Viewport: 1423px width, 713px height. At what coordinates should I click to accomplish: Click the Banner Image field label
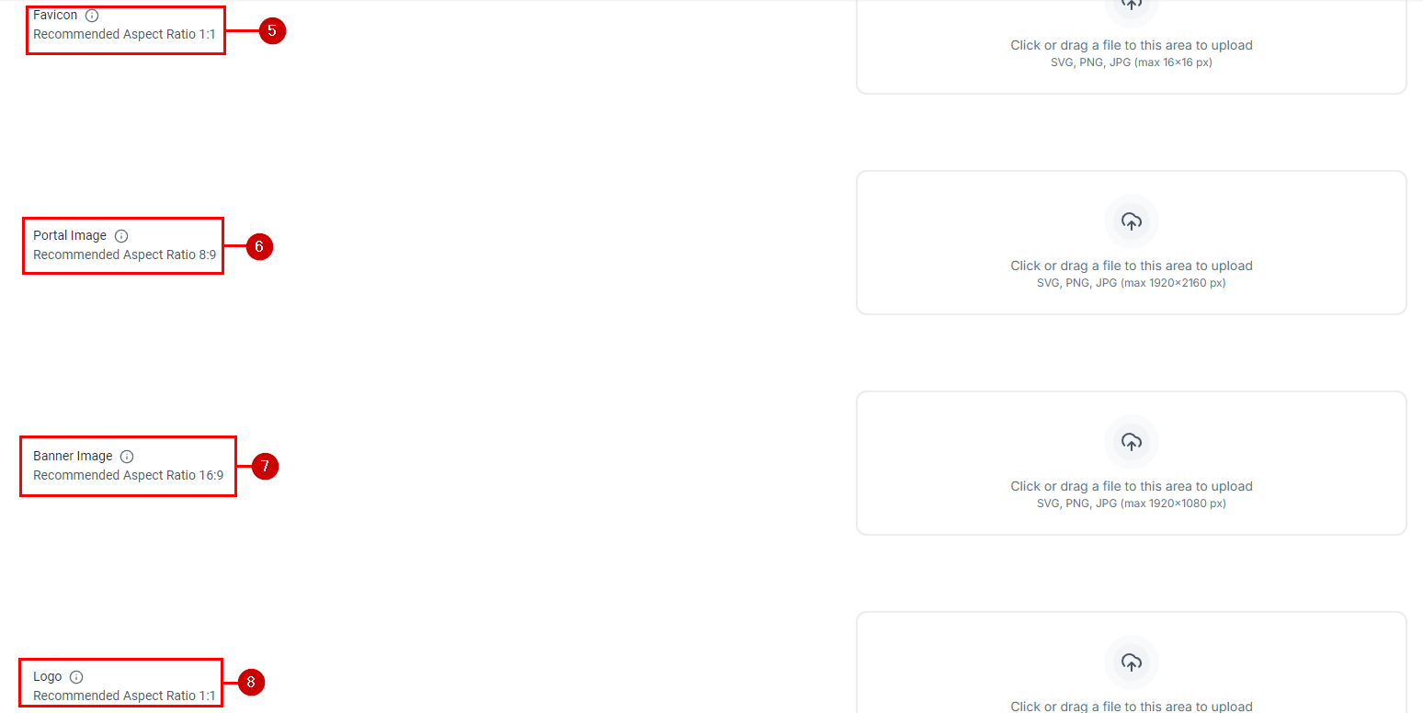tap(73, 457)
